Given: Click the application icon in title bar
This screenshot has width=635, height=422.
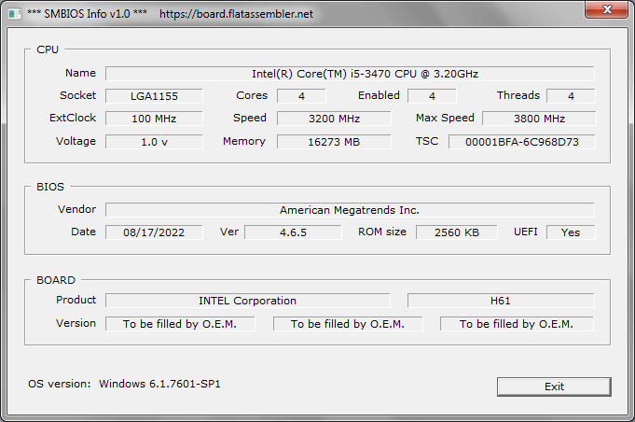Looking at the screenshot, I should click(15, 14).
